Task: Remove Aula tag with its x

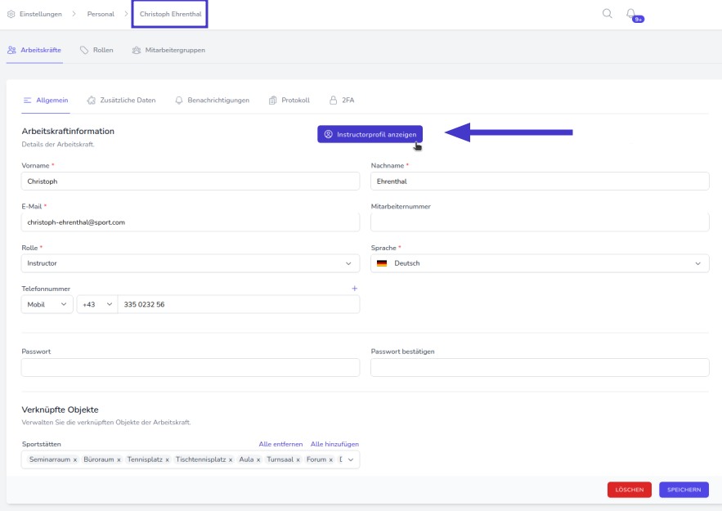Action: [258, 459]
